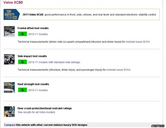
Task: Follow midsize luxury SUVs link in frontal measurements
Action: [138, 42]
